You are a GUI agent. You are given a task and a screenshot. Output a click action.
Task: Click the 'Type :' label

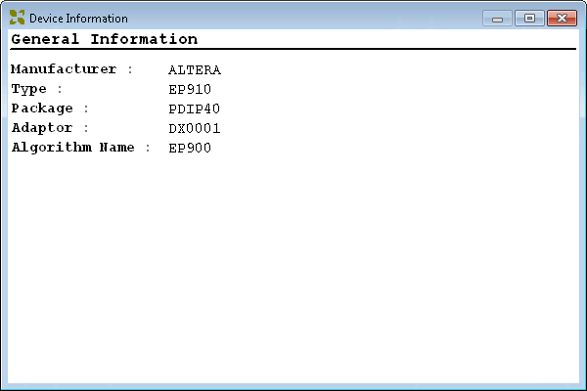37,89
